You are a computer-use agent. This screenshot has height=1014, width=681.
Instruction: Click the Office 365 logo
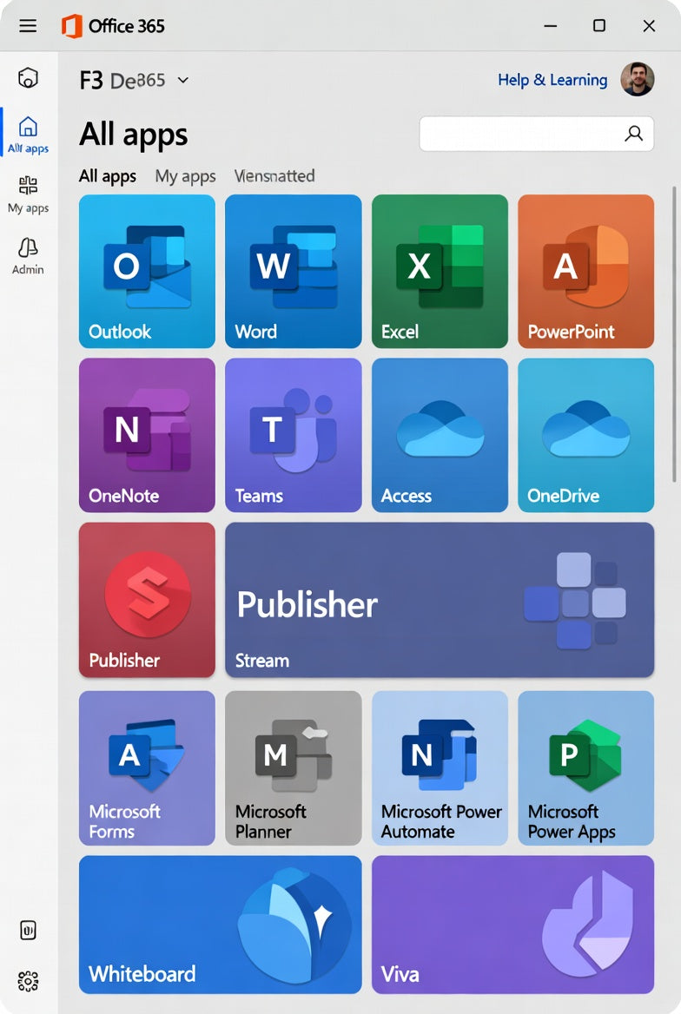tap(71, 26)
